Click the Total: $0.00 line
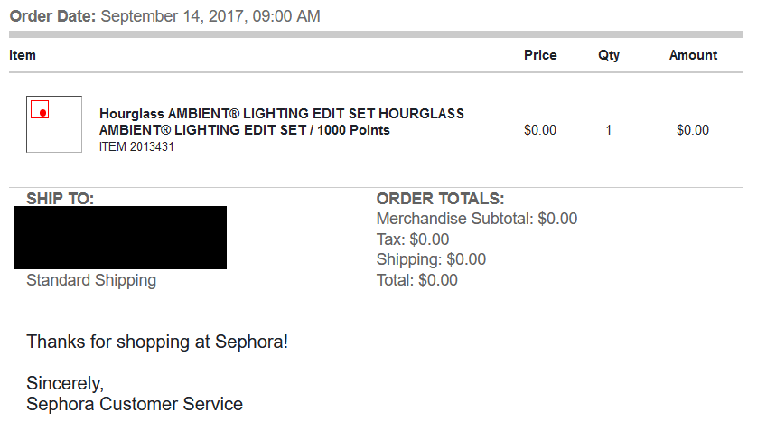The image size is (757, 441). point(416,280)
